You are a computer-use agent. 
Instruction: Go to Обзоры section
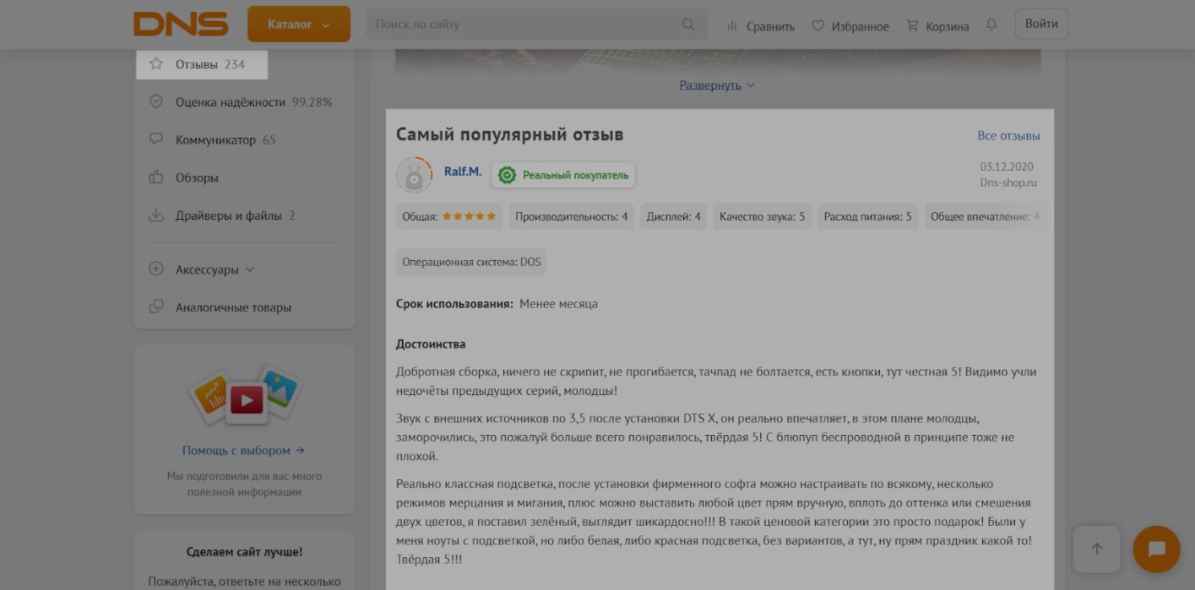click(x=197, y=178)
